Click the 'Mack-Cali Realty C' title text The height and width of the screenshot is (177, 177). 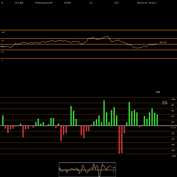pos(147,3)
